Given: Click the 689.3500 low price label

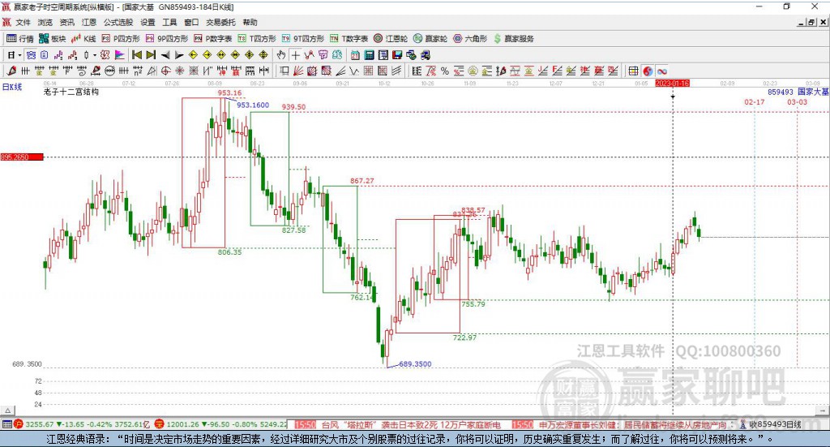Looking at the screenshot, I should click(x=415, y=364).
